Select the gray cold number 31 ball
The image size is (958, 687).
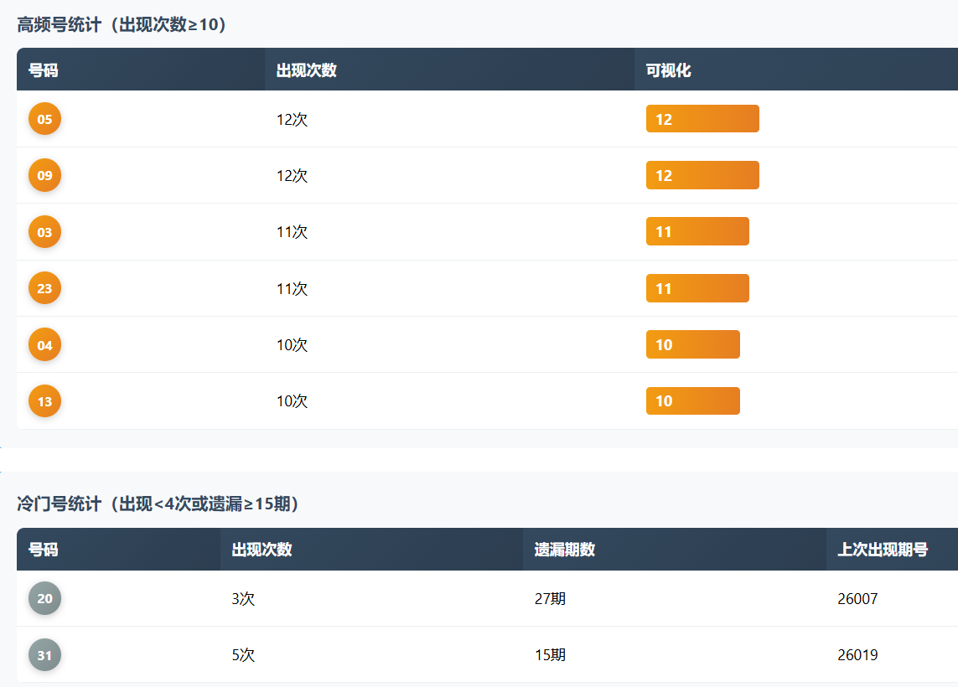tap(44, 655)
